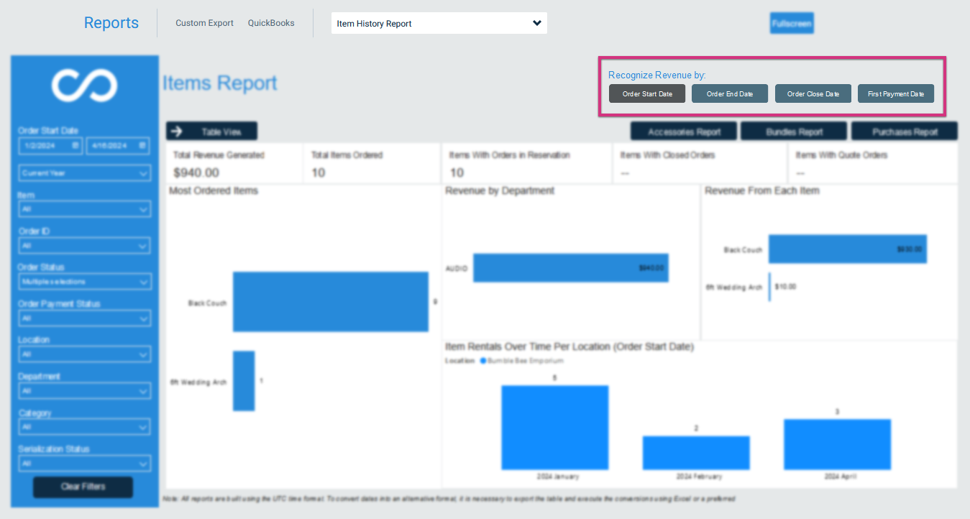The height and width of the screenshot is (519, 970).
Task: Select Order Start Date revenue recognition
Action: click(x=647, y=94)
